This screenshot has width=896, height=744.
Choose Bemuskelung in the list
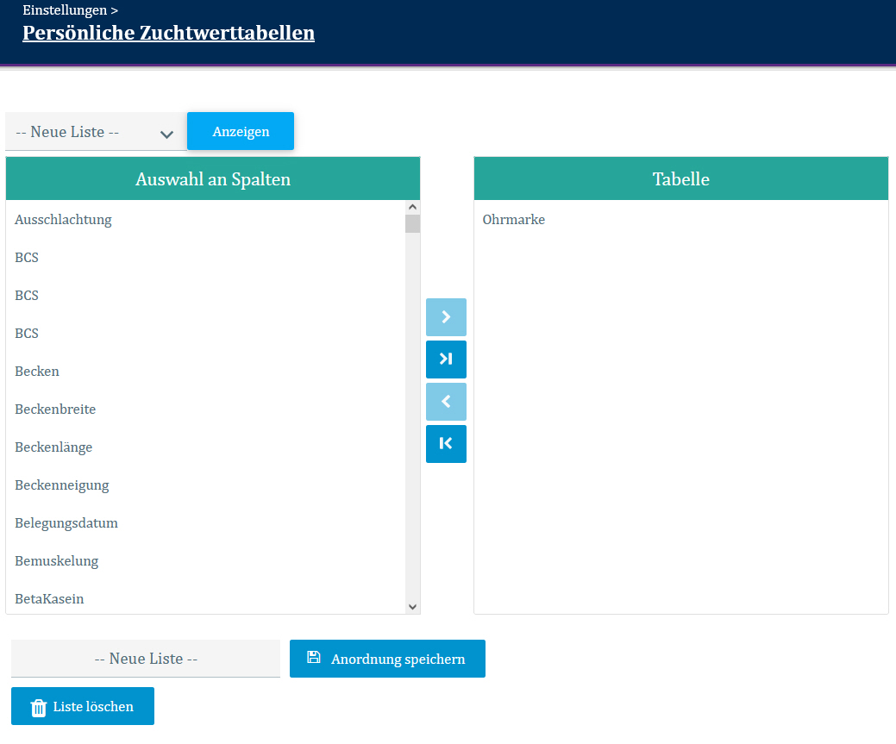pyautogui.click(x=57, y=561)
